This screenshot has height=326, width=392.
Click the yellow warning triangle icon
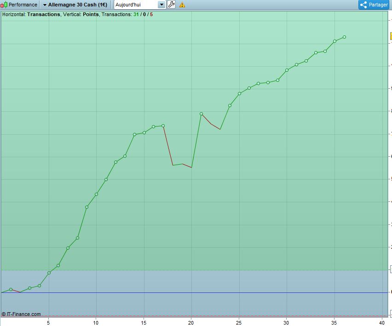click(182, 5)
